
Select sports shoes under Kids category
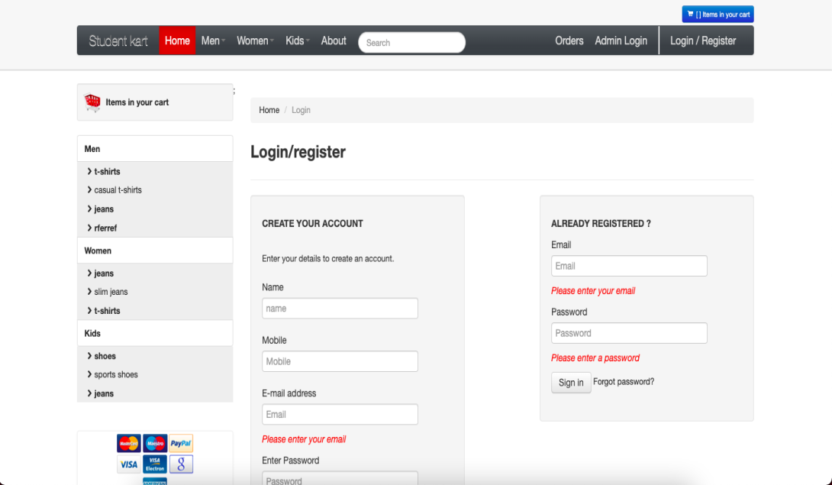click(116, 375)
